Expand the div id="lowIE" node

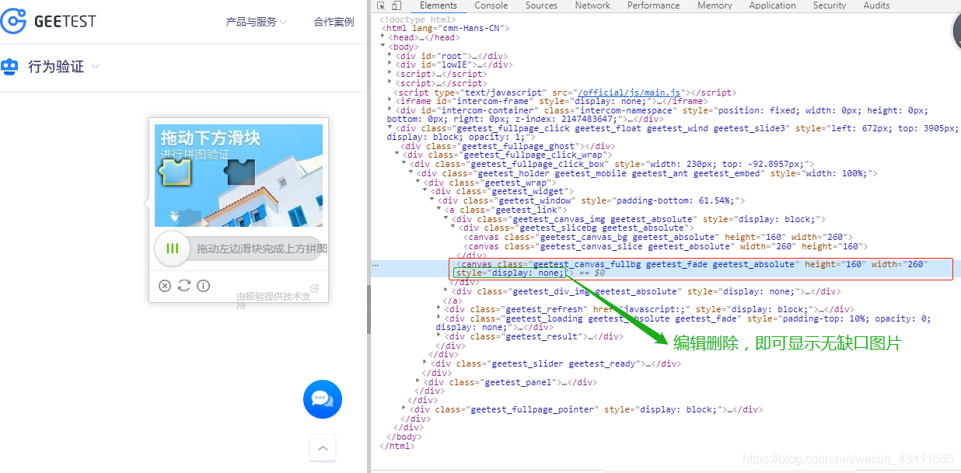(x=390, y=65)
